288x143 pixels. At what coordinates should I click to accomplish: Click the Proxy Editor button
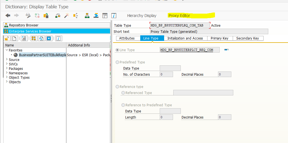click(179, 16)
